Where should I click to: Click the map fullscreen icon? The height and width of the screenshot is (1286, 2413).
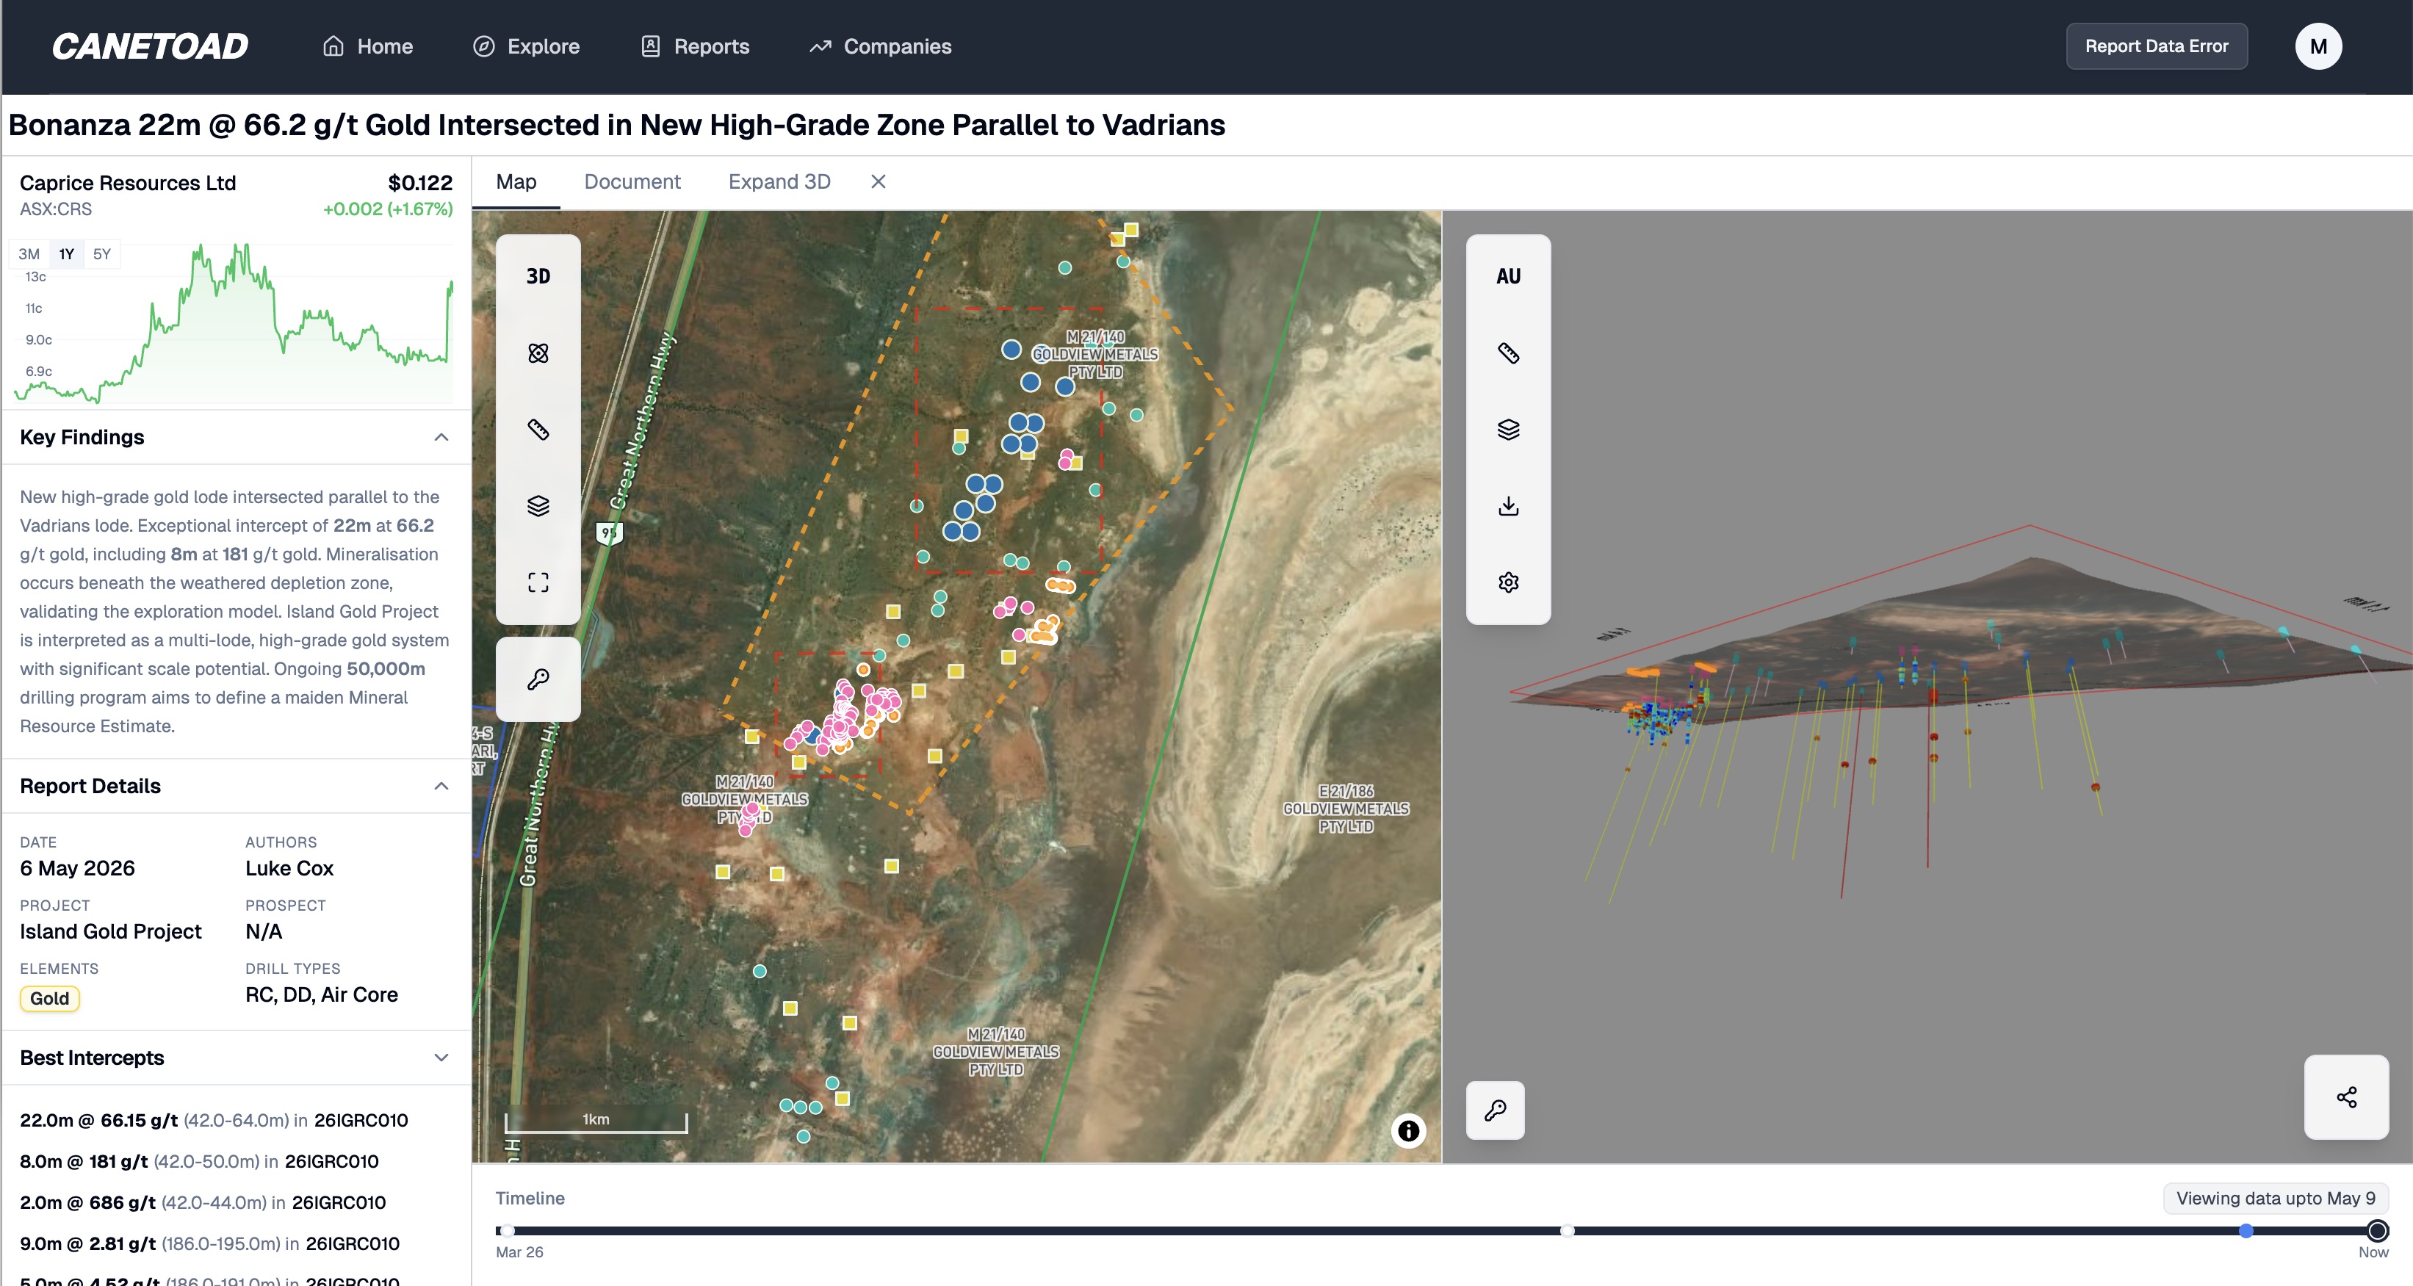point(538,582)
